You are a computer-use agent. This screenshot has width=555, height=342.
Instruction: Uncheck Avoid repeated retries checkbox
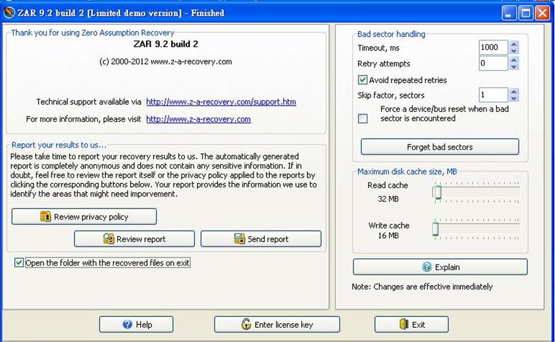click(x=362, y=80)
